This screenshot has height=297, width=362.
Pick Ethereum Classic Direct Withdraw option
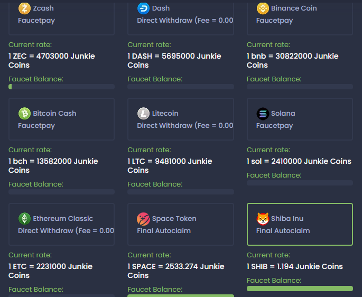click(x=61, y=224)
